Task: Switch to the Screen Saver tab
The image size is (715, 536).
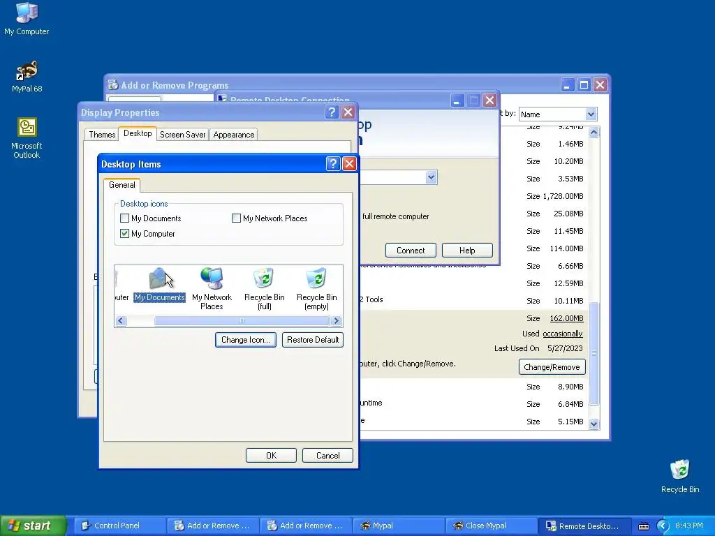Action: coord(182,135)
